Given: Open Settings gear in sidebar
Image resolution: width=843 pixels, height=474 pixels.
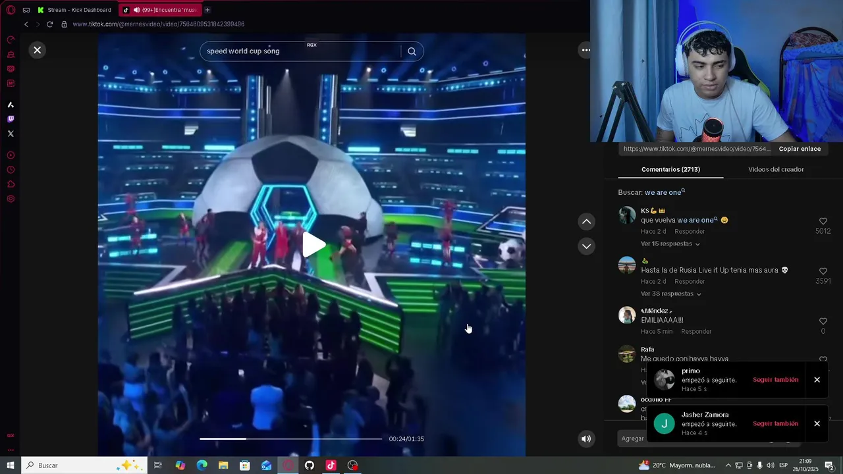Looking at the screenshot, I should tap(11, 199).
